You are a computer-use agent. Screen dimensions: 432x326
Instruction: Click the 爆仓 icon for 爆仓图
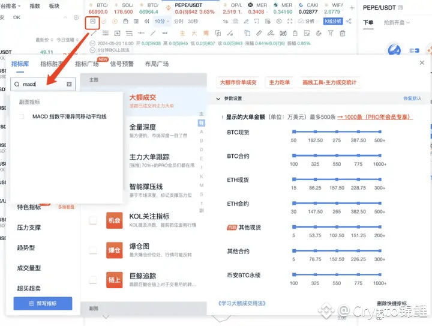pos(114,250)
